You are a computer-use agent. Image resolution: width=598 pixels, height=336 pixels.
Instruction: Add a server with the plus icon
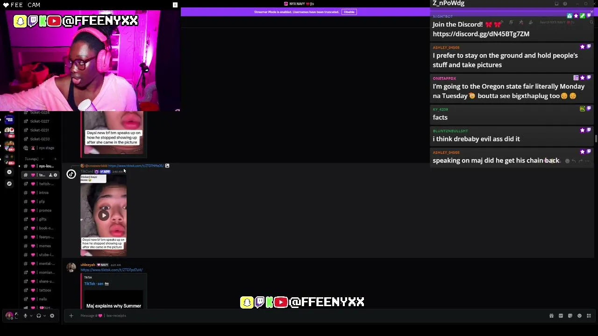[9, 172]
